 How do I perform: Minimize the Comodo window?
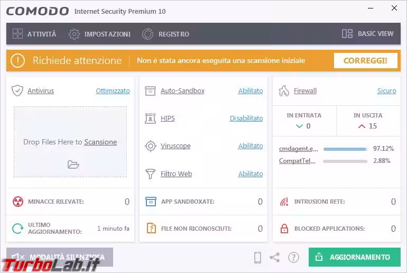[371, 8]
